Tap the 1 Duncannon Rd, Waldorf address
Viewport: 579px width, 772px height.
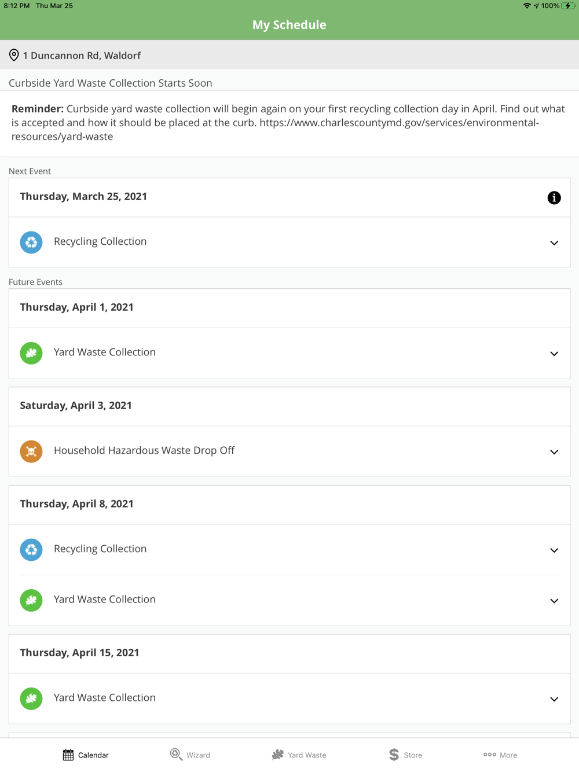tap(82, 56)
